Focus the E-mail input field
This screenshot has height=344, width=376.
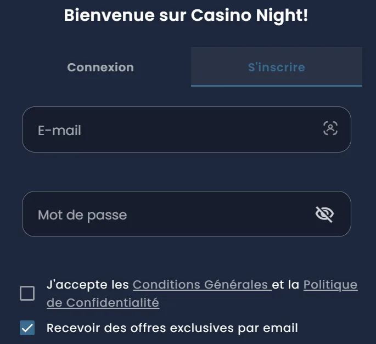[176, 129]
